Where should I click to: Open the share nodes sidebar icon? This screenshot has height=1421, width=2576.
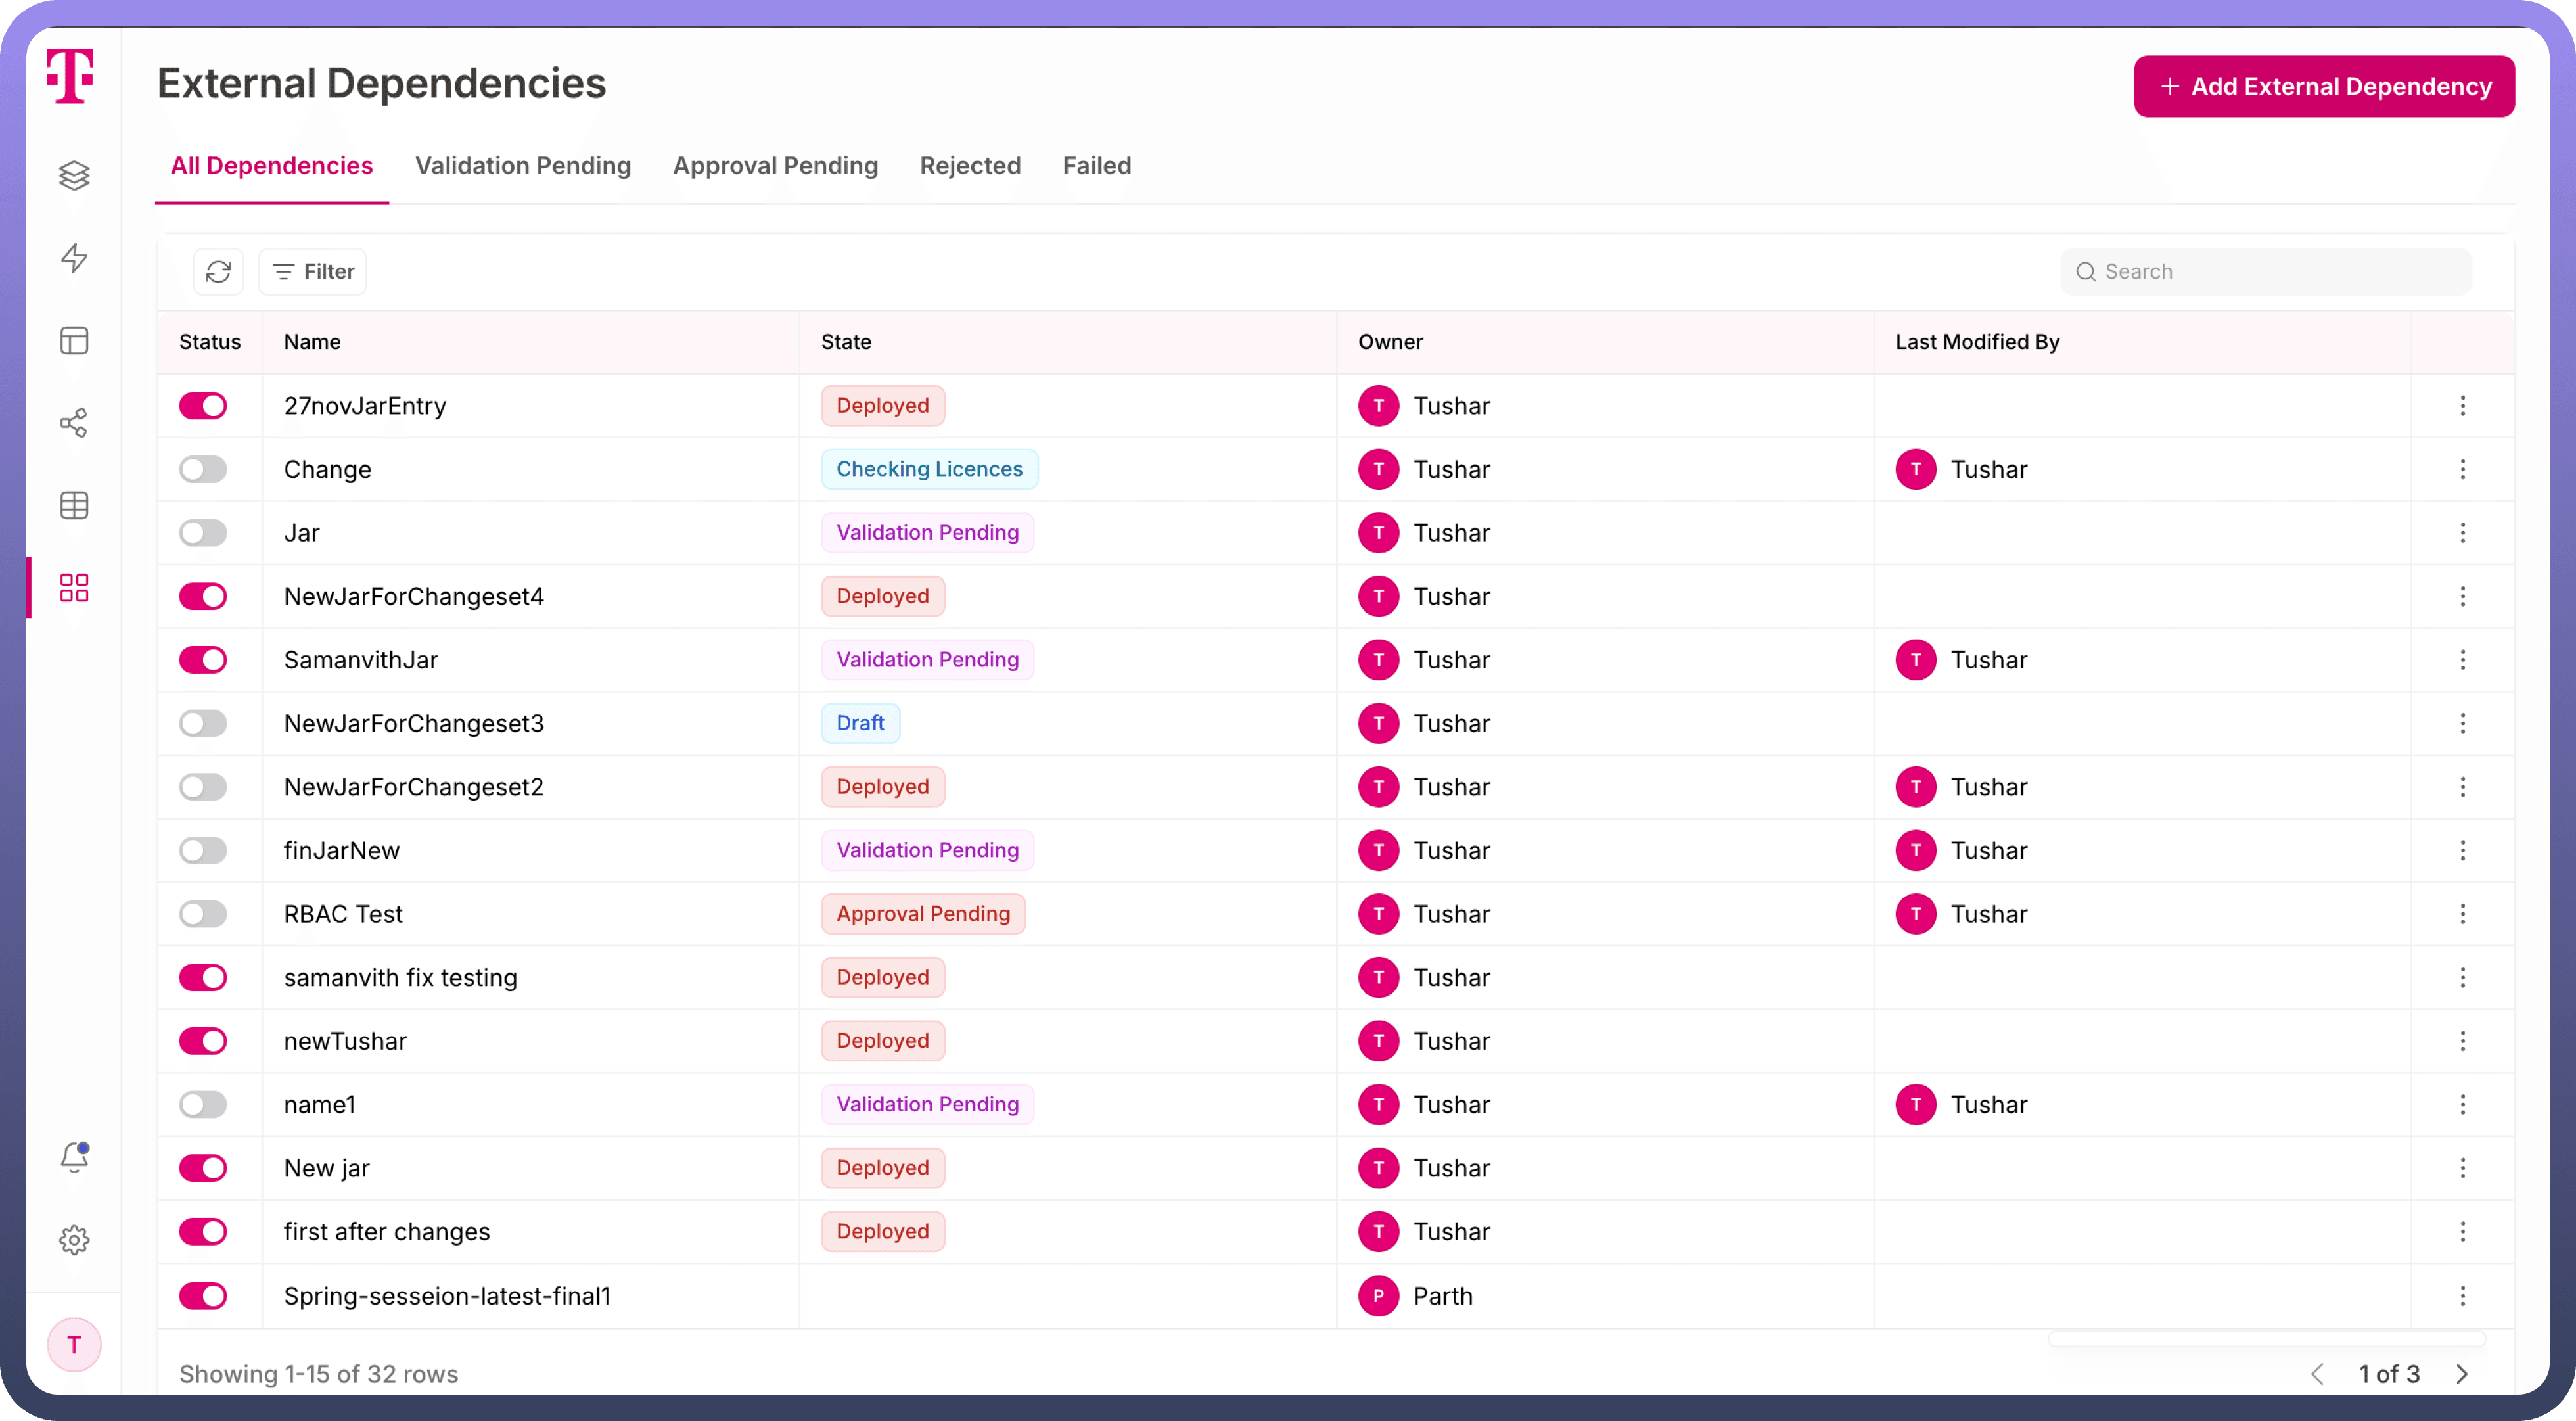(x=74, y=423)
